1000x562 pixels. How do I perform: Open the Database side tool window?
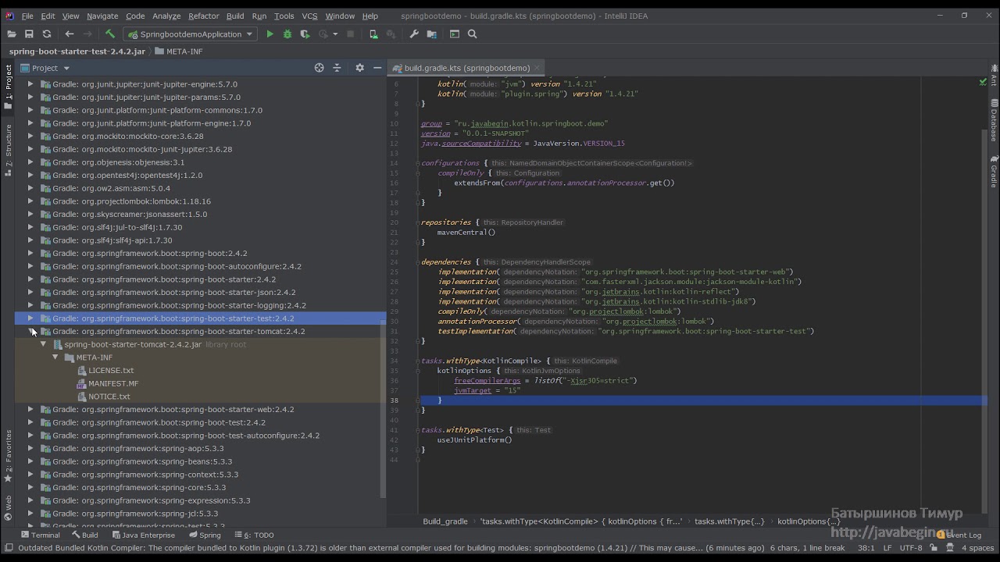(994, 120)
